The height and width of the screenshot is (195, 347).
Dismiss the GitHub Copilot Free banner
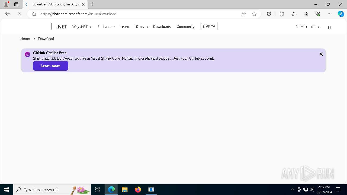321,54
